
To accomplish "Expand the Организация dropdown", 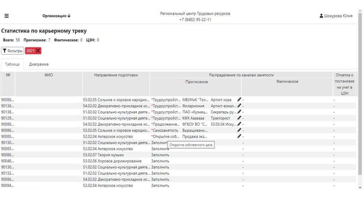I will click(57, 16).
